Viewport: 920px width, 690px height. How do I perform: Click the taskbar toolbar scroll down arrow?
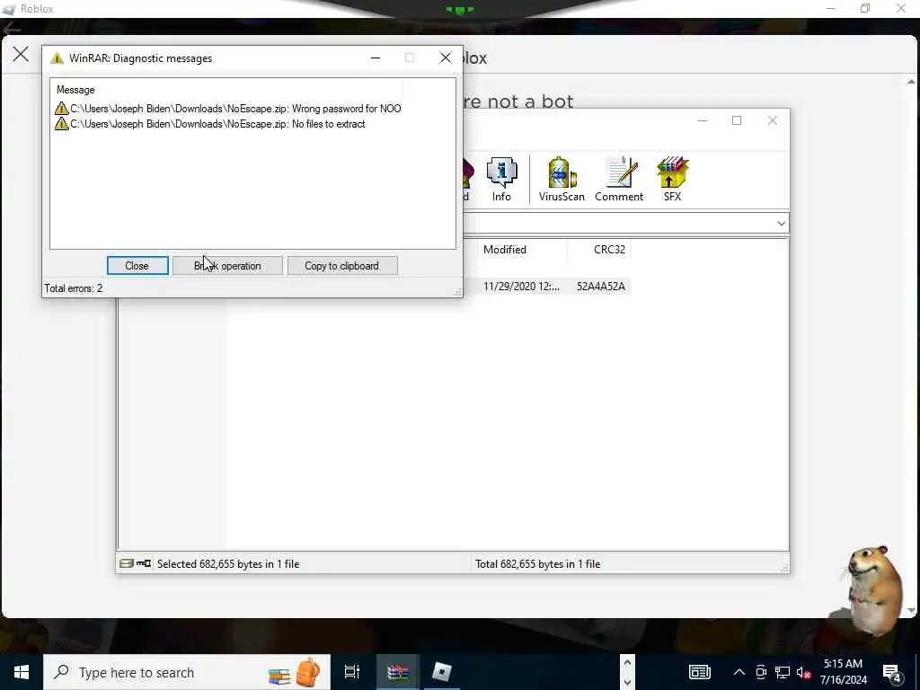tap(627, 683)
